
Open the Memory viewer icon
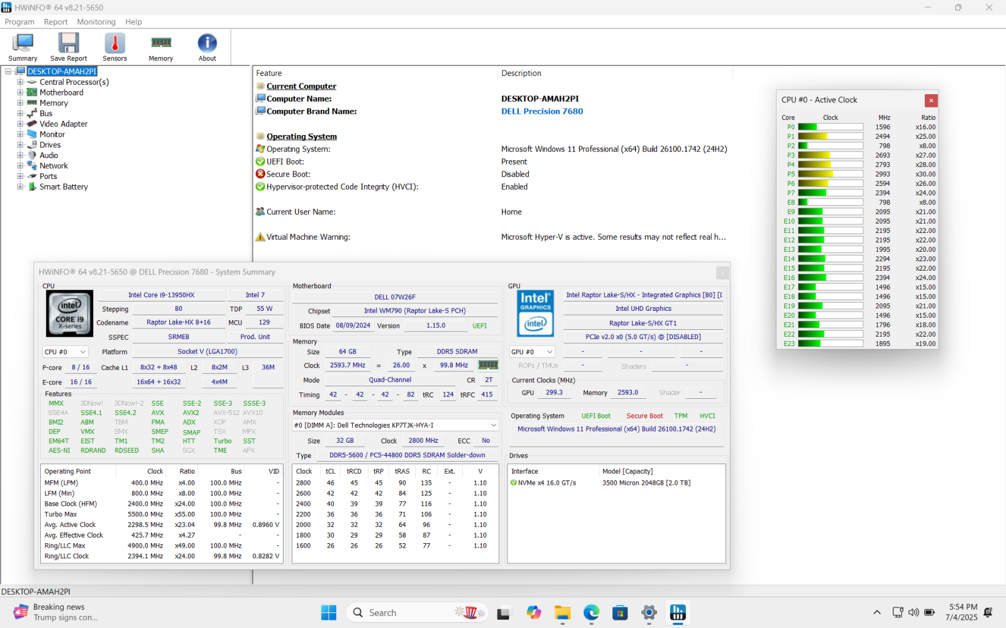pyautogui.click(x=160, y=46)
